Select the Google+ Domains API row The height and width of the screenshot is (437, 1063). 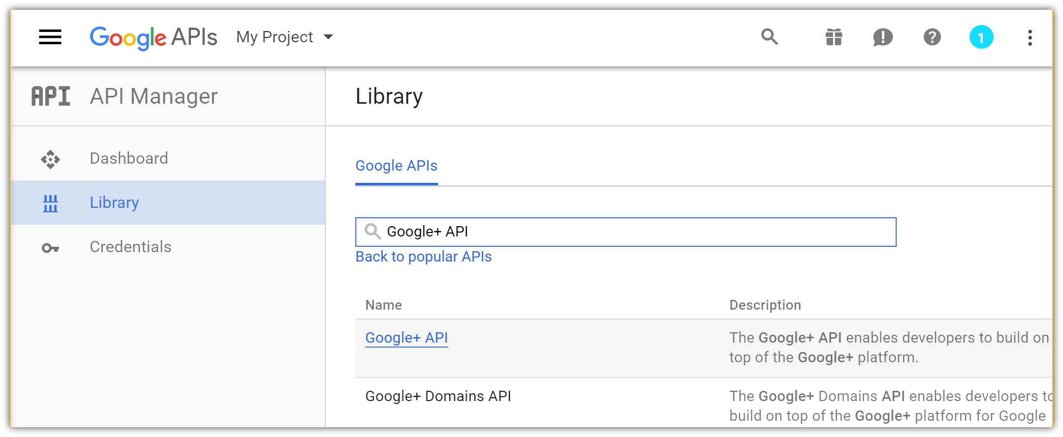tap(704, 403)
